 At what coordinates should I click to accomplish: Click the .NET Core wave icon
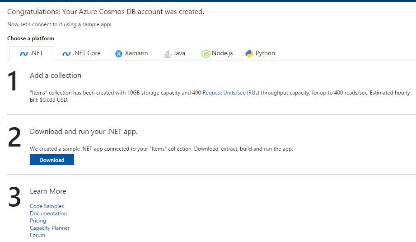pos(66,54)
